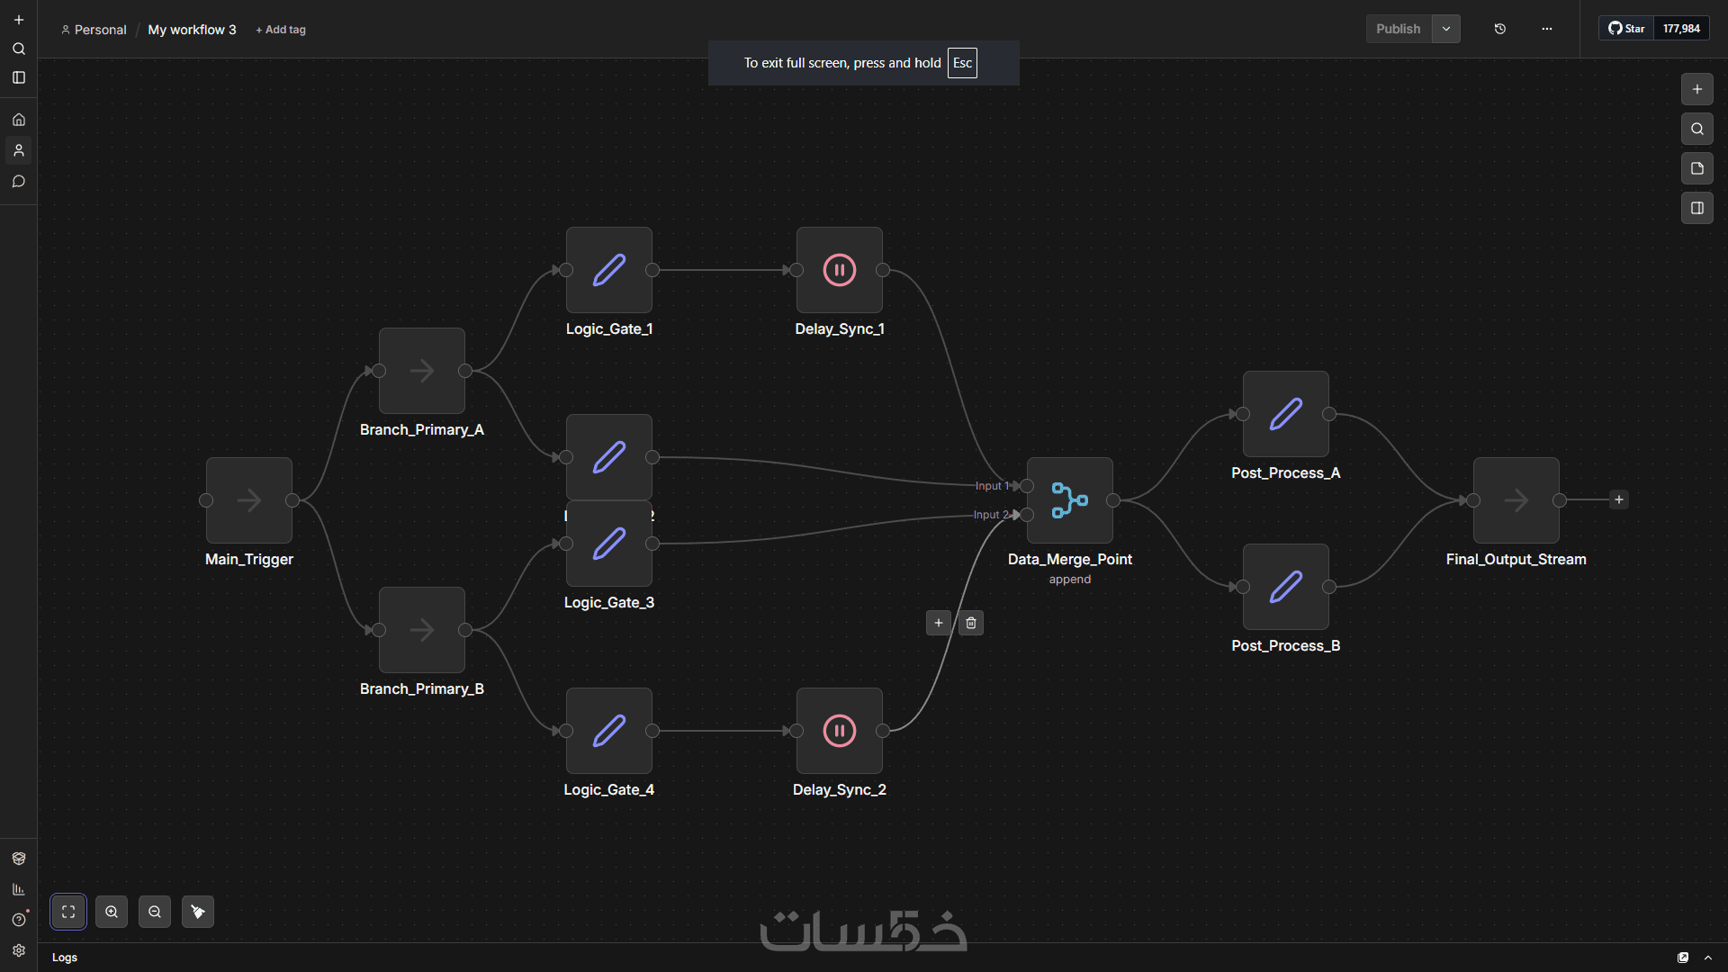Screen dimensions: 1728x972
Task: Open the Logs tab at bottom
Action: (x=65, y=958)
